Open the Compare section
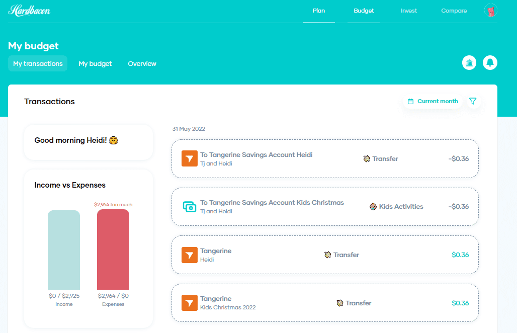 (454, 11)
